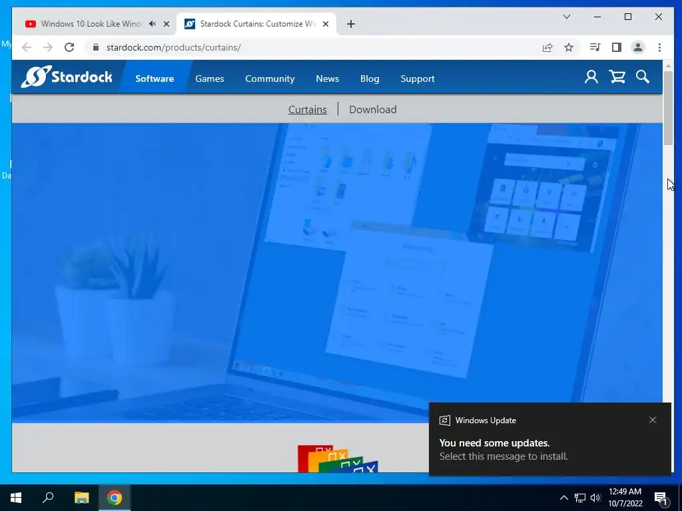Image resolution: width=682 pixels, height=511 pixels.
Task: Close the Windows 10 Look Like YouTube tab
Action: coord(166,24)
